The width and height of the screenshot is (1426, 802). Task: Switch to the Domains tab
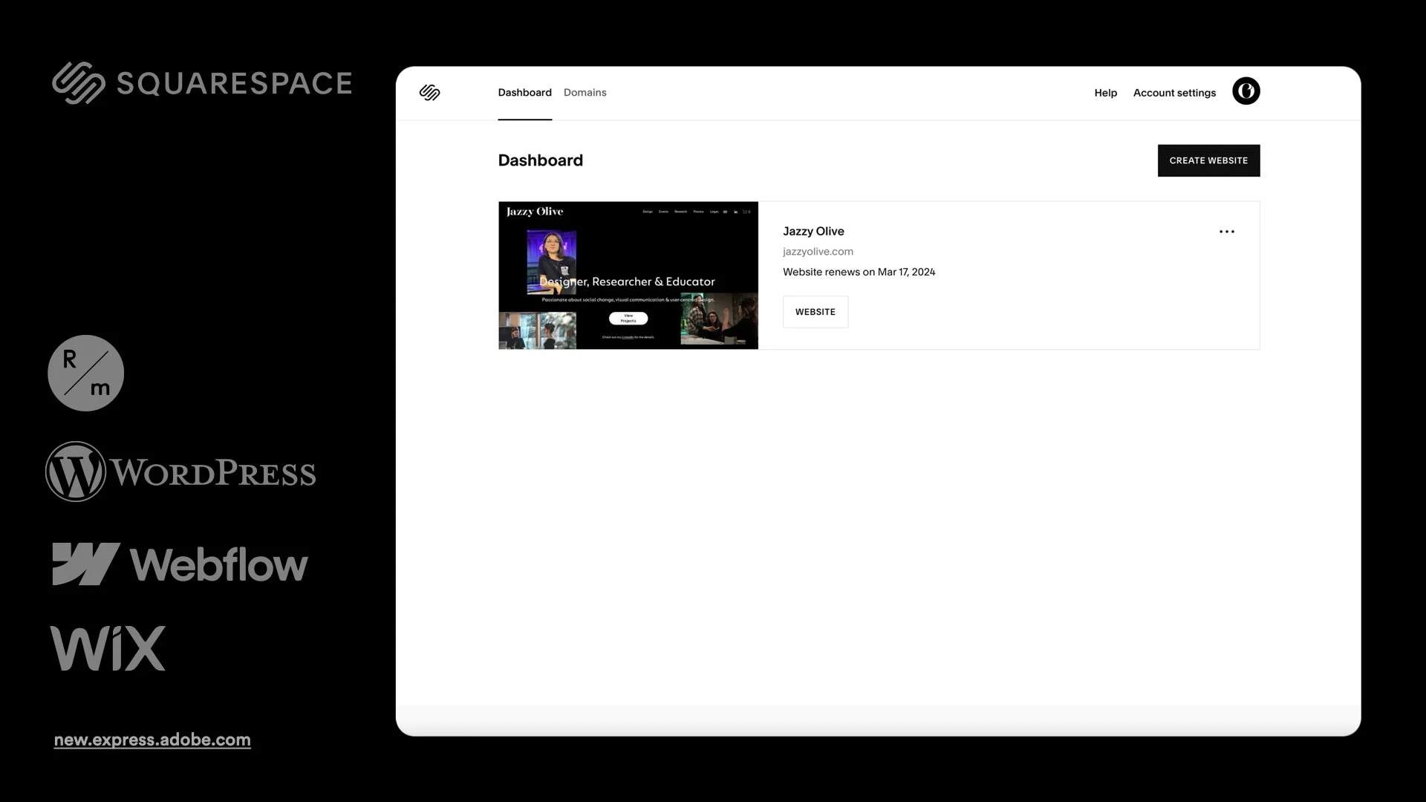[x=585, y=93]
